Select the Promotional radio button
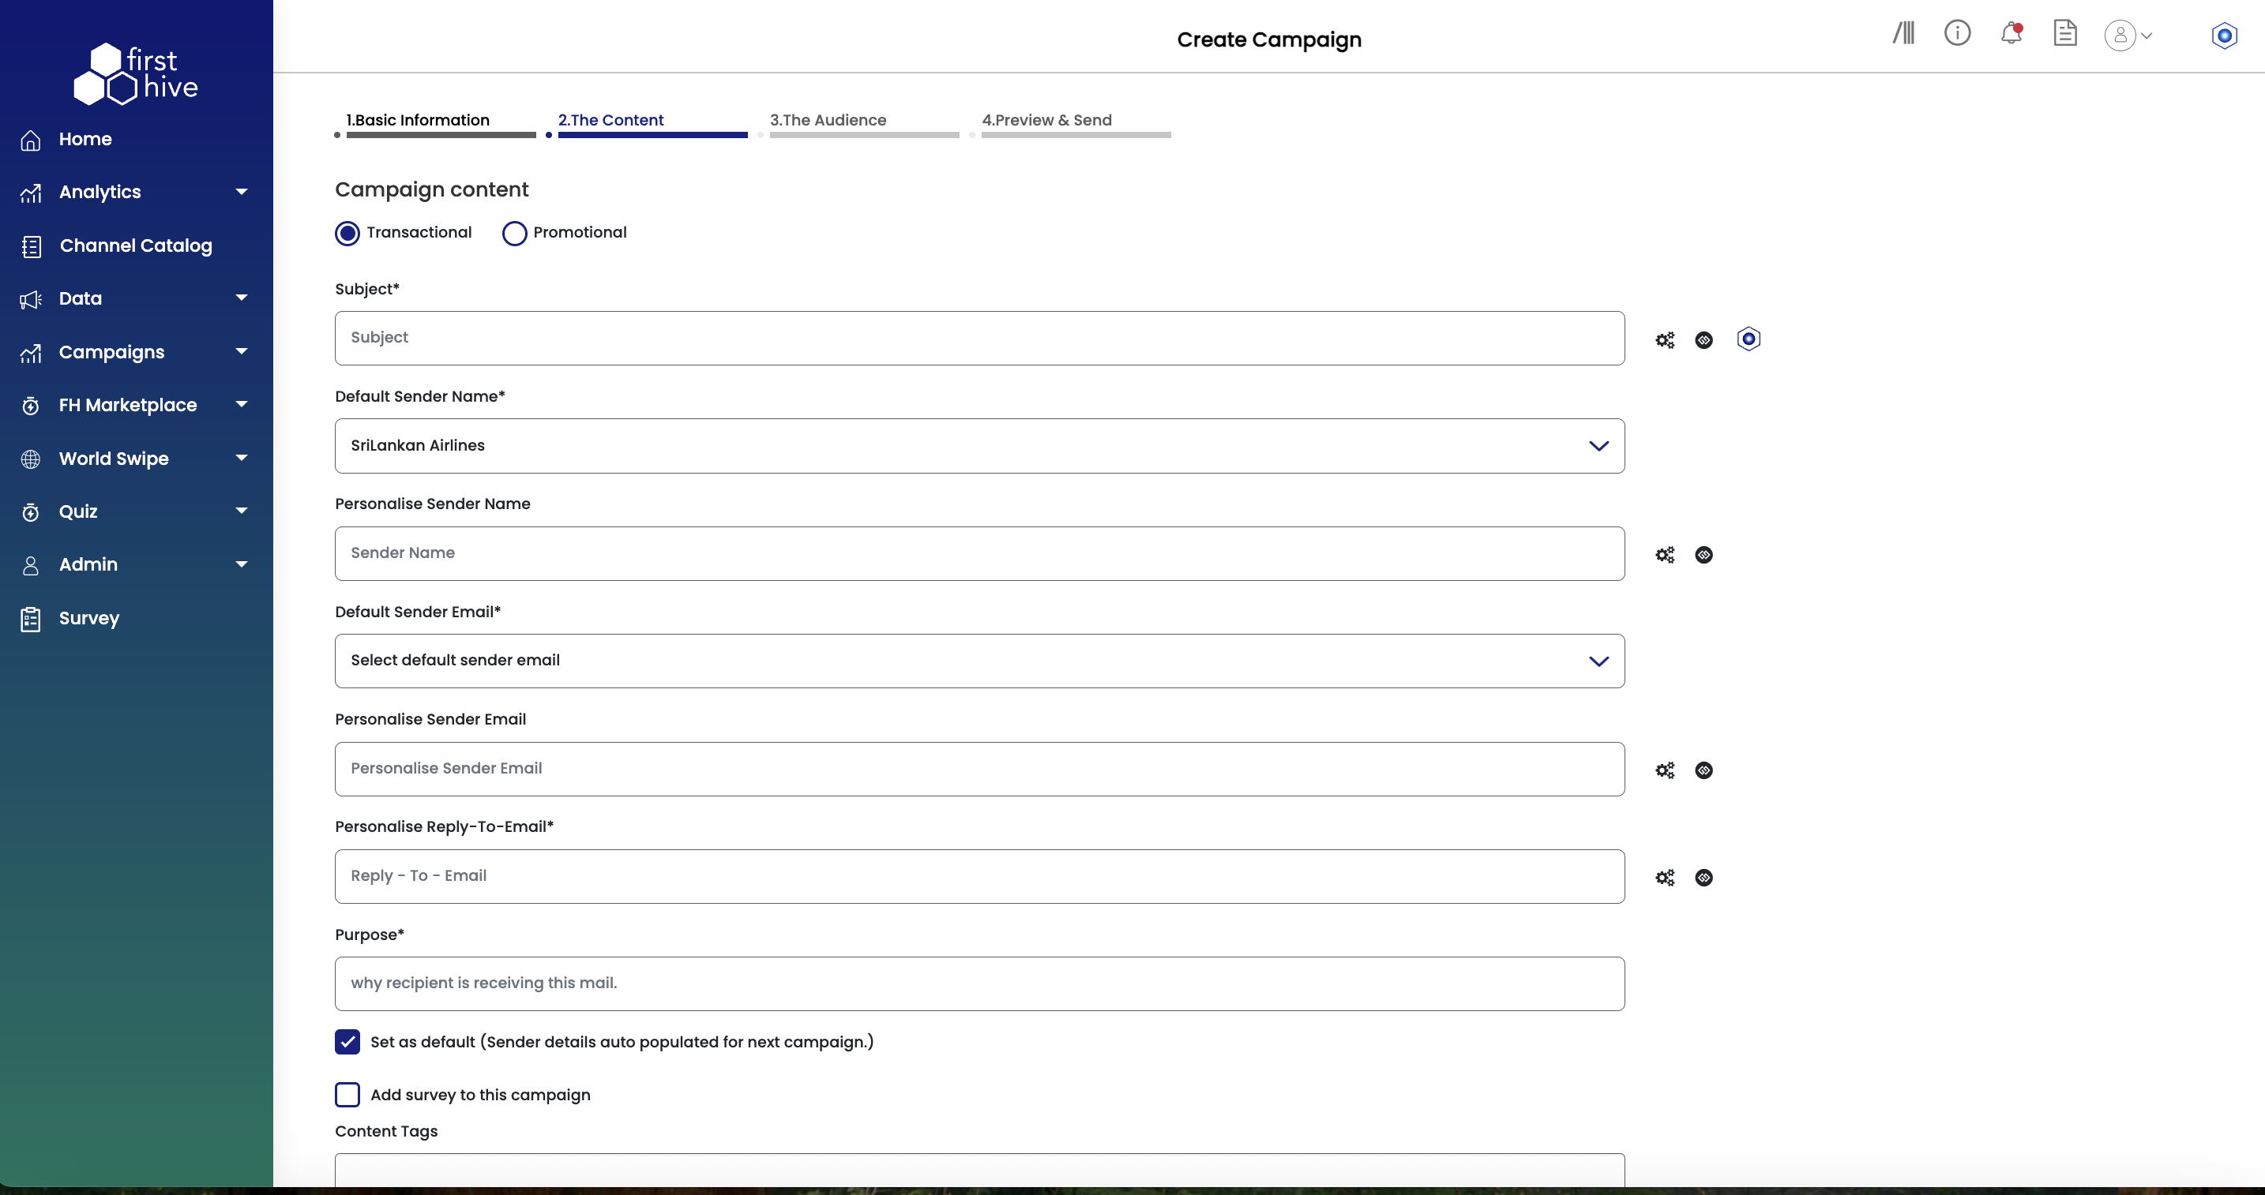The height and width of the screenshot is (1195, 2265). coord(514,233)
